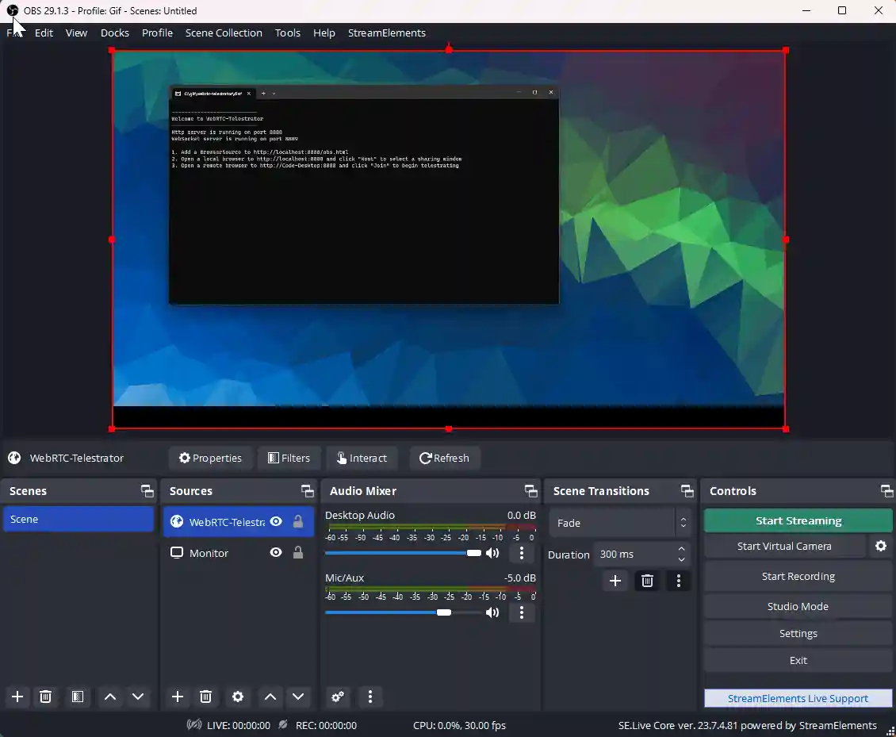Open Desktop Audio options three-dot menu

521,553
